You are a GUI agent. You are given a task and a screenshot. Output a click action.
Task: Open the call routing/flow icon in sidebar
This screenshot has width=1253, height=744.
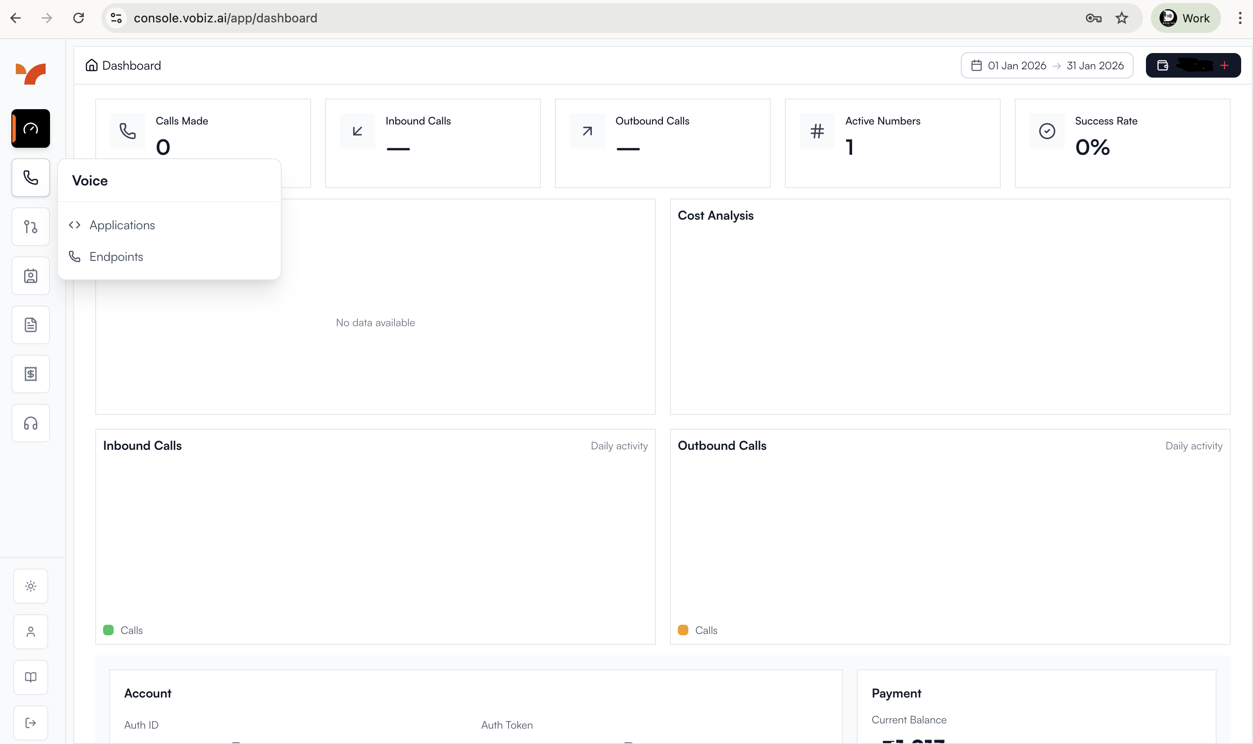[x=30, y=227]
